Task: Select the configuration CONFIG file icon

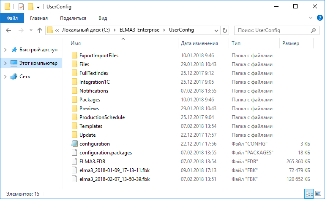Action: click(x=74, y=144)
